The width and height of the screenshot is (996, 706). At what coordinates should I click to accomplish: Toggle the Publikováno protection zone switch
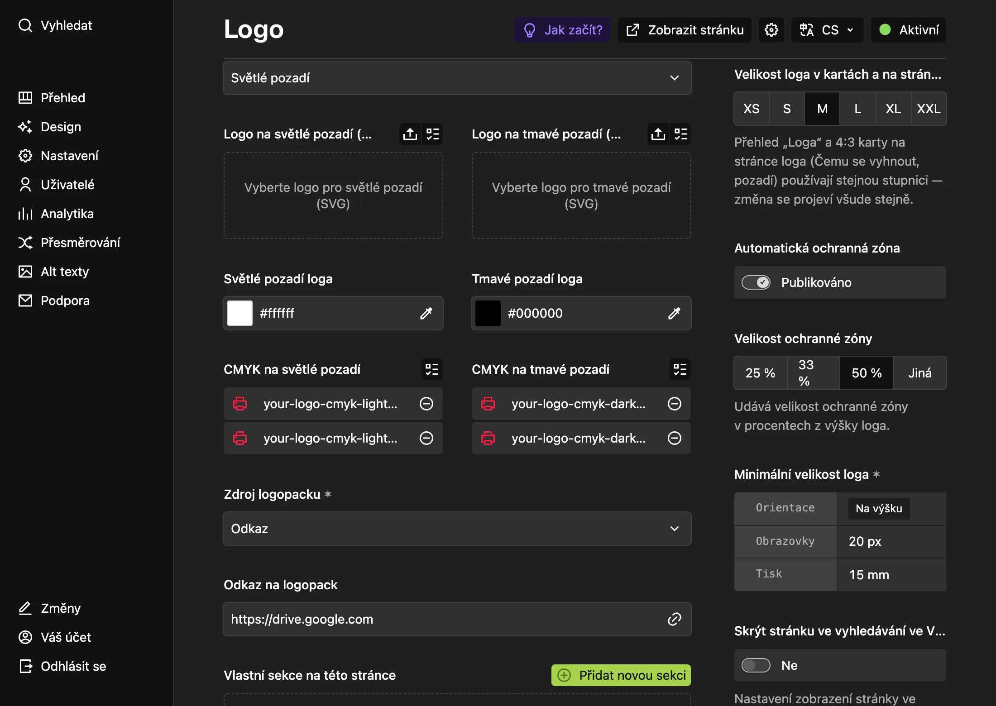(756, 282)
